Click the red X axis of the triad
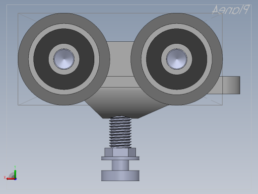The image size is (258, 194). (x=10, y=179)
